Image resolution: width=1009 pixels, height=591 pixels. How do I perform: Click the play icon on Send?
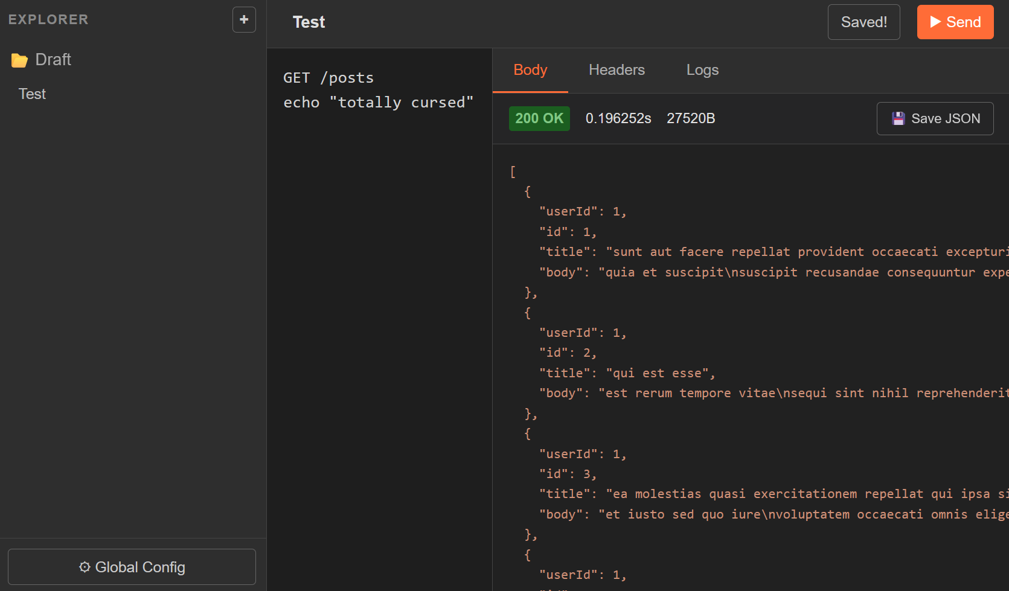[935, 22]
